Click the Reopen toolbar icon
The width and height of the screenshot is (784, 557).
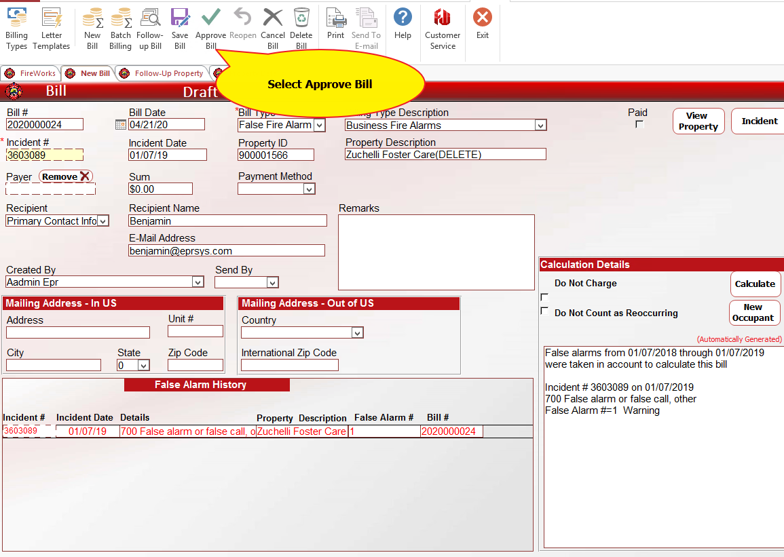tap(242, 24)
